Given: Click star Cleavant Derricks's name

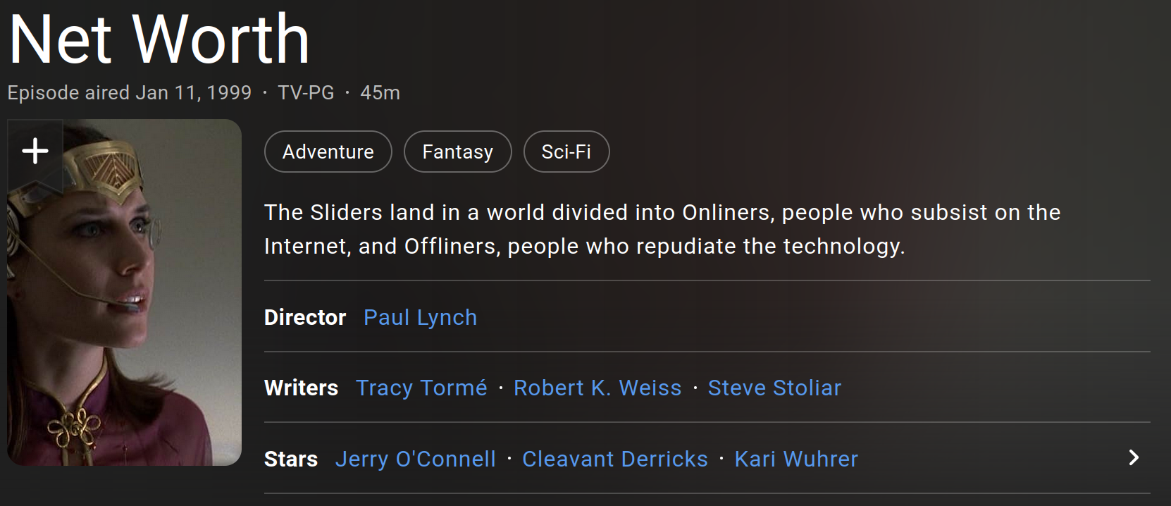Looking at the screenshot, I should (x=614, y=459).
